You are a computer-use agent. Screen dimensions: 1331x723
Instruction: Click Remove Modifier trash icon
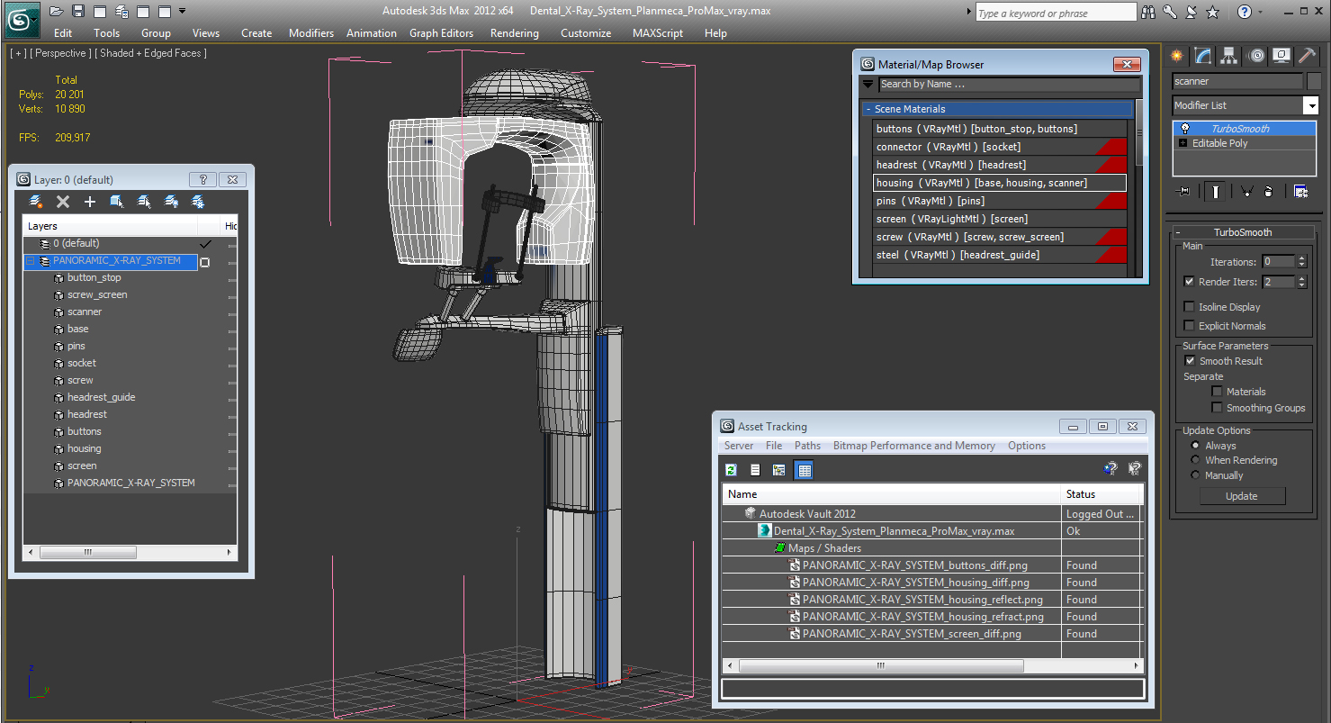(1268, 191)
